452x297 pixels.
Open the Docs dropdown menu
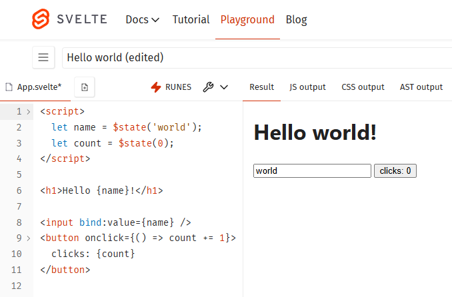[143, 19]
